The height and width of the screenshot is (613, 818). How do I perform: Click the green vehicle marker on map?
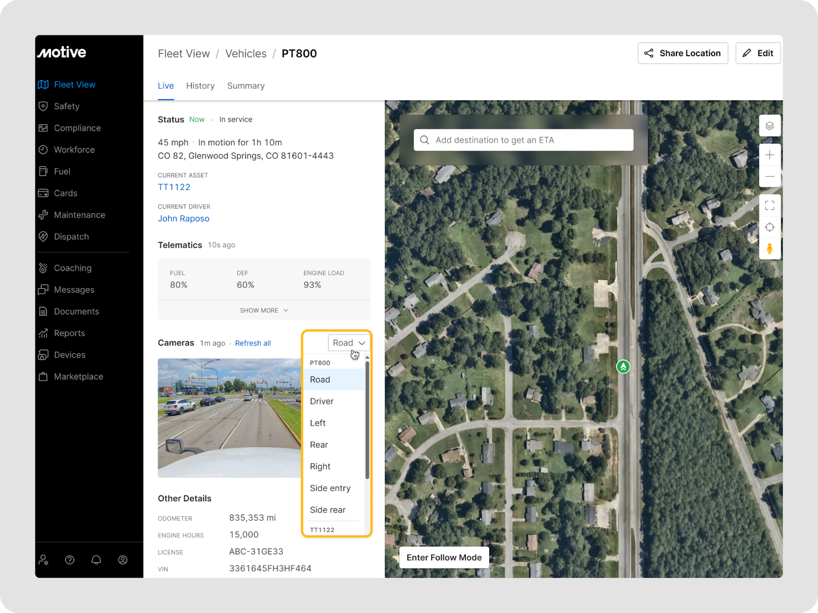click(623, 366)
